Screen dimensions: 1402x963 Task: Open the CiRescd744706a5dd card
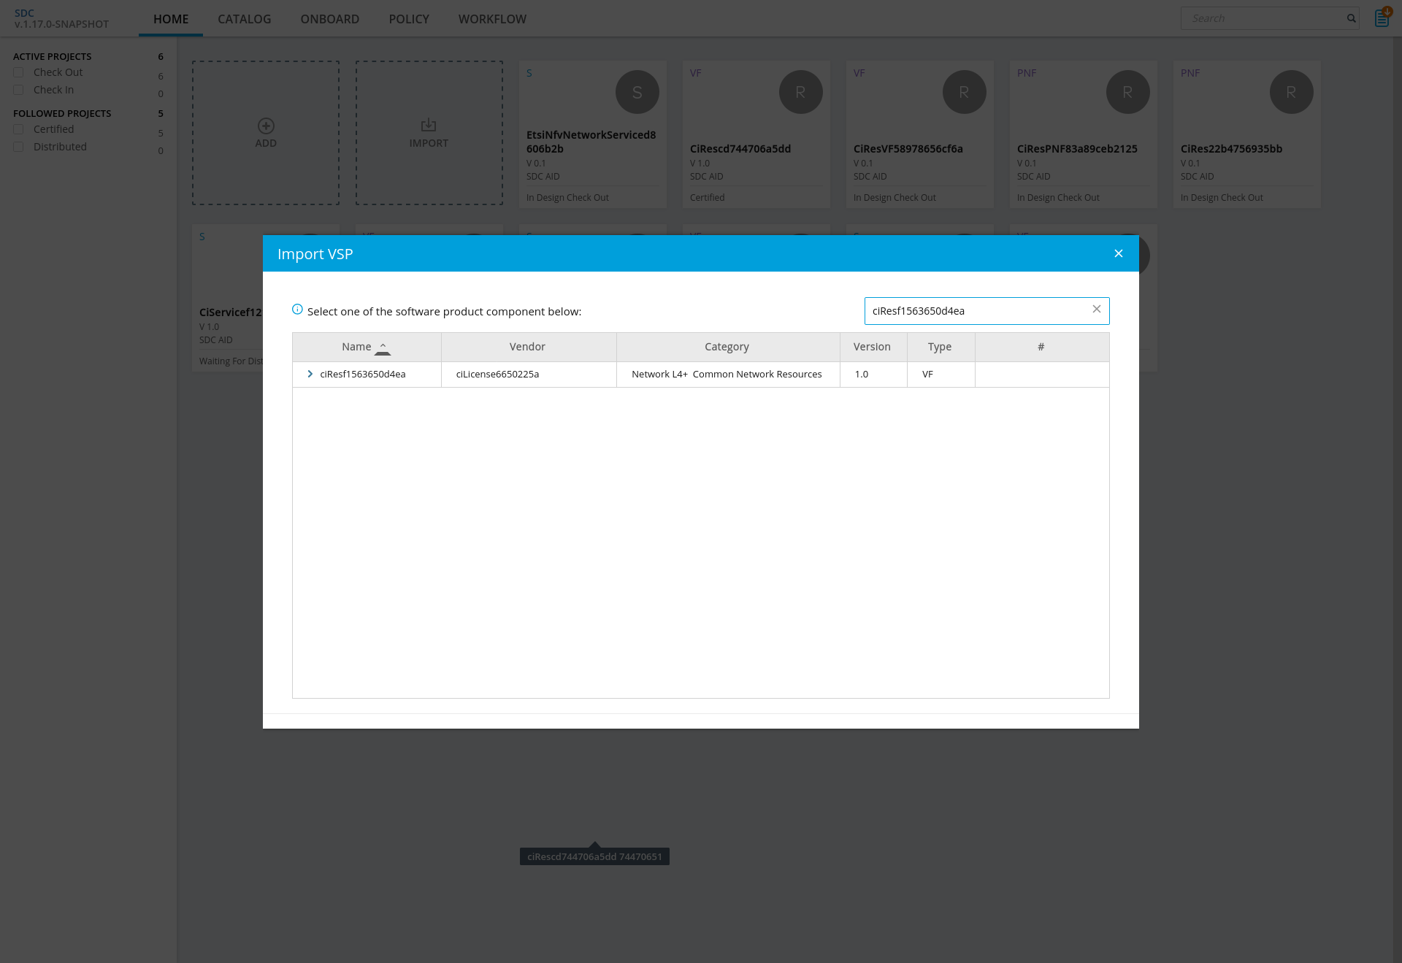point(756,134)
